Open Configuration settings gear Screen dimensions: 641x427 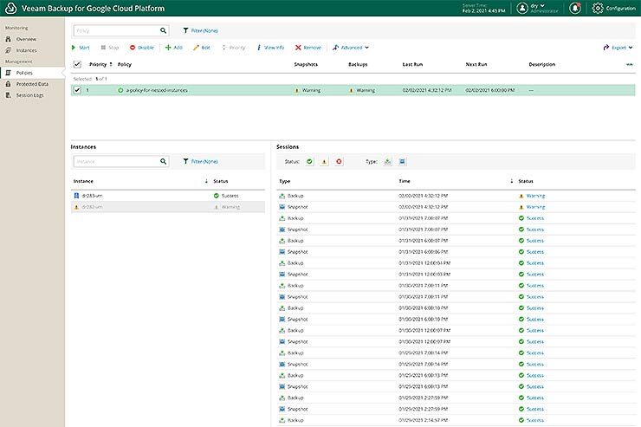click(x=599, y=8)
